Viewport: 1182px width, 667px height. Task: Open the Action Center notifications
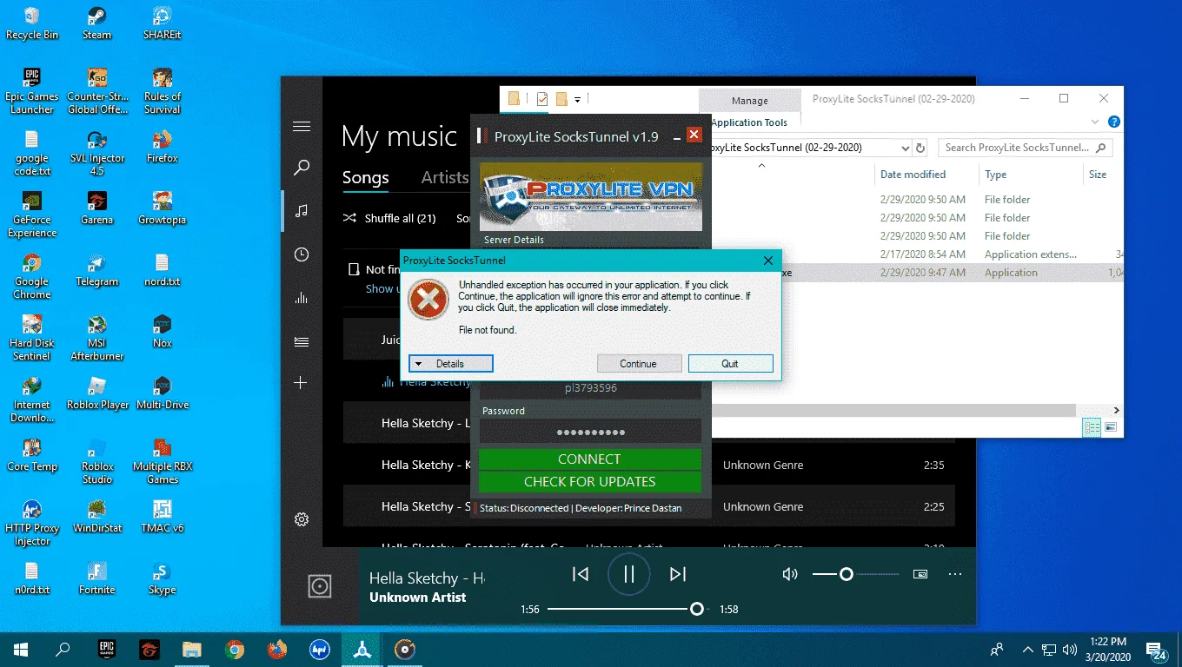tap(1157, 649)
